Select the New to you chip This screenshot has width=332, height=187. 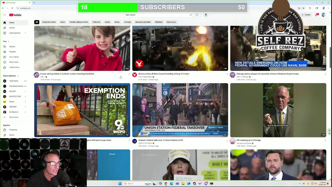coord(171,22)
